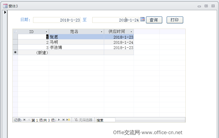Click the name cell 马明

(76, 42)
